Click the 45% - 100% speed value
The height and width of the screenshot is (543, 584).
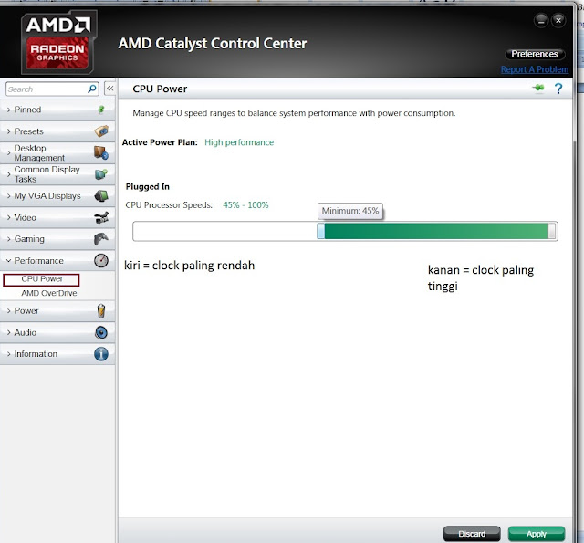(x=245, y=204)
